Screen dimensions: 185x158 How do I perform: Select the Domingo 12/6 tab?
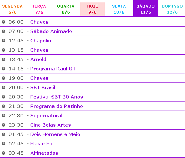click(x=172, y=9)
